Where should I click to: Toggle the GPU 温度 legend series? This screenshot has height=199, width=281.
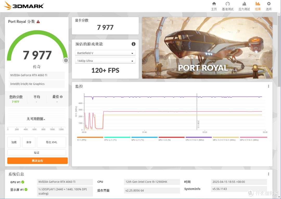click(x=144, y=139)
